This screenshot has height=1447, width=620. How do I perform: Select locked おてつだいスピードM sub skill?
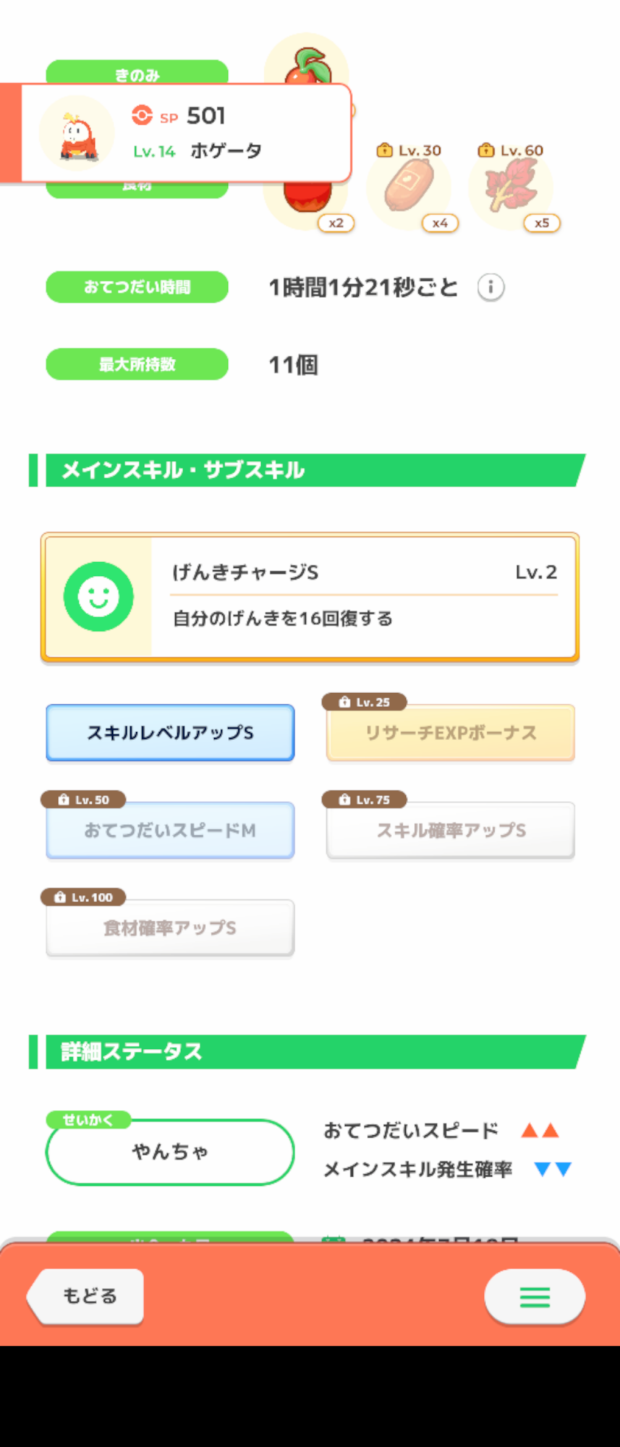click(x=170, y=830)
